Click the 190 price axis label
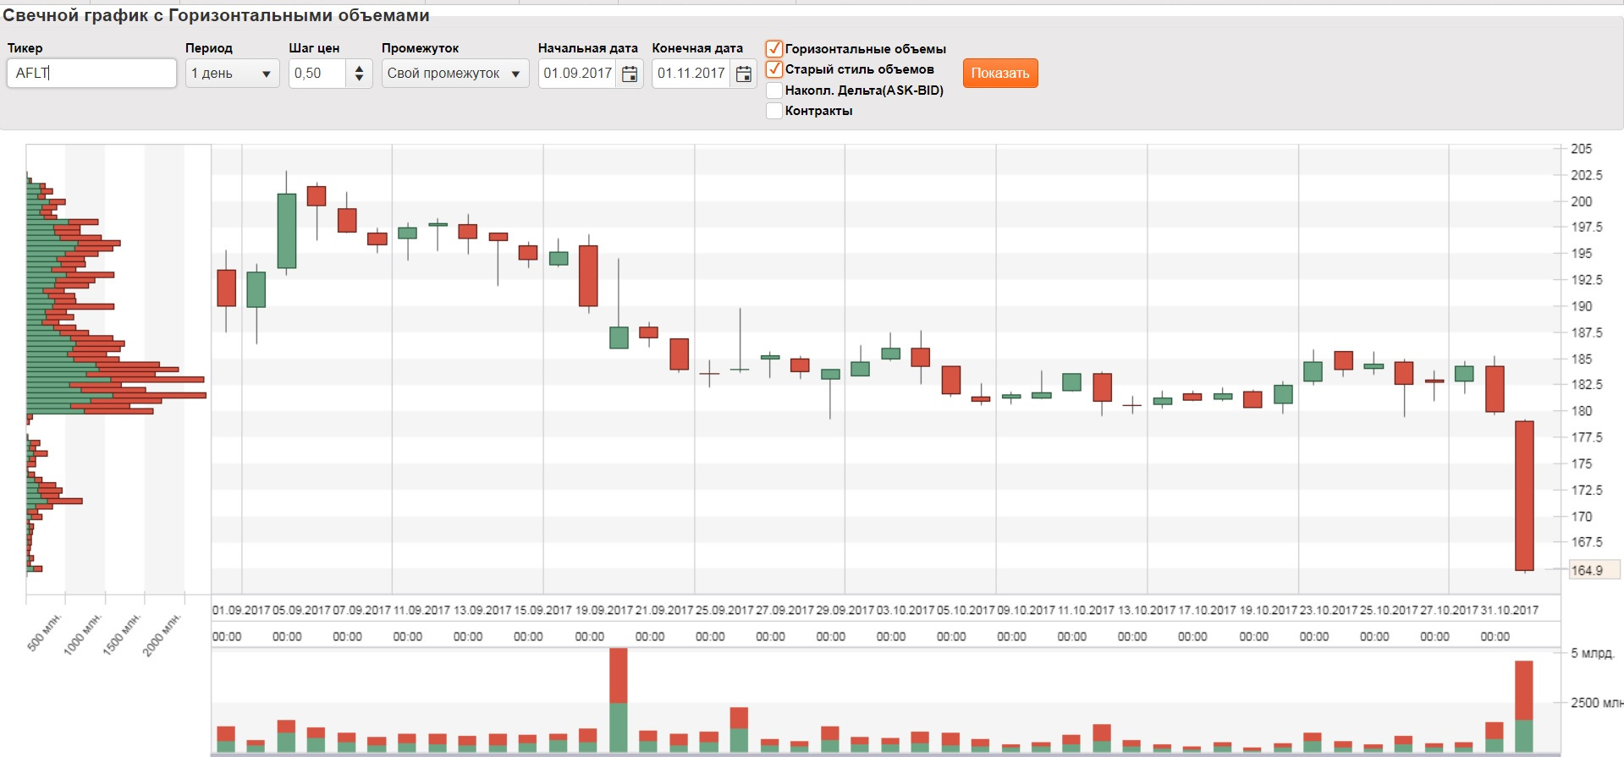 [1581, 306]
